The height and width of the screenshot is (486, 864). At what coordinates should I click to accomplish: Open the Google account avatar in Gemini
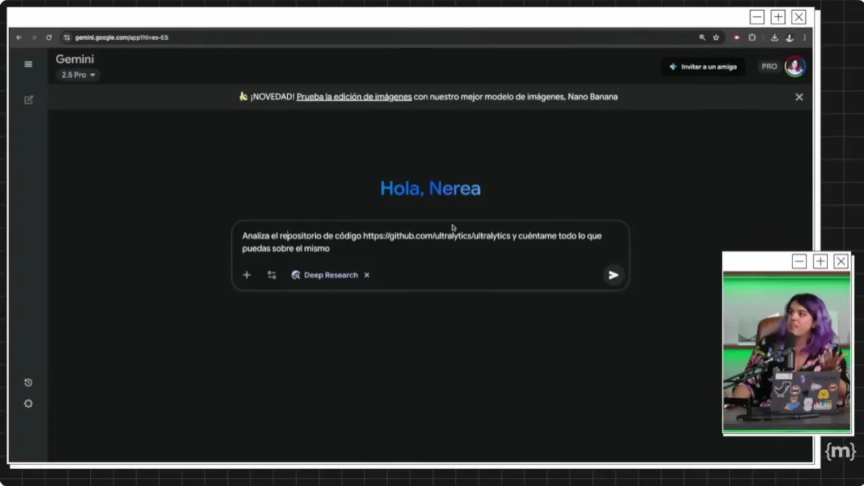coord(794,66)
